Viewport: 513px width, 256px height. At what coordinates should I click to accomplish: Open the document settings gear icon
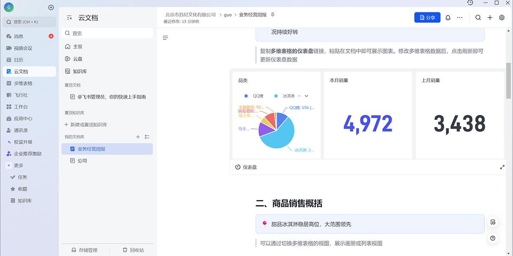click(502, 17)
